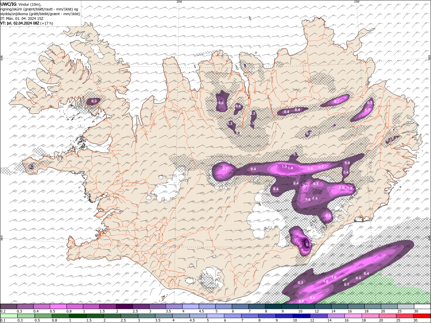This screenshot has width=431, height=323.
Task: Pick the darkest purple snow swatch at 2
Action: pyautogui.click(x=124, y=307)
